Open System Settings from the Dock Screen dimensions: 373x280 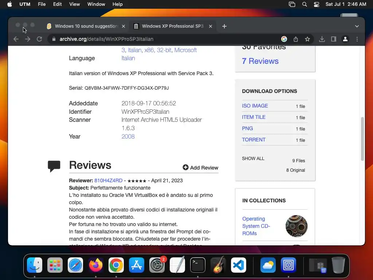tap(157, 265)
